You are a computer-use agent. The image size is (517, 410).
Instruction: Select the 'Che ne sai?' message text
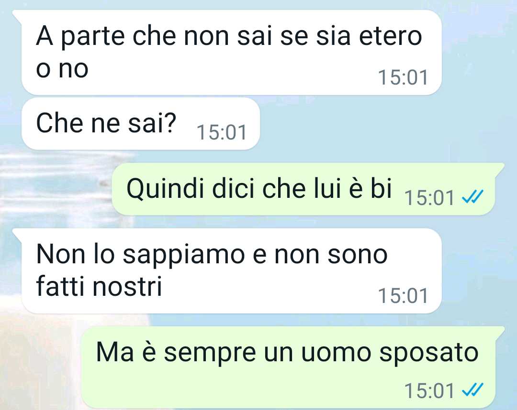pyautogui.click(x=106, y=123)
